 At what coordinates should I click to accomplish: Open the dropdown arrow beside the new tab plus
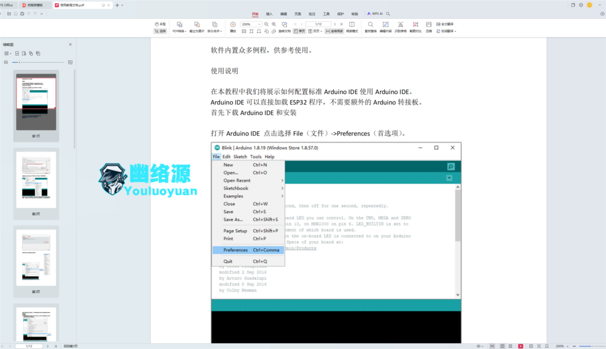(123, 5)
